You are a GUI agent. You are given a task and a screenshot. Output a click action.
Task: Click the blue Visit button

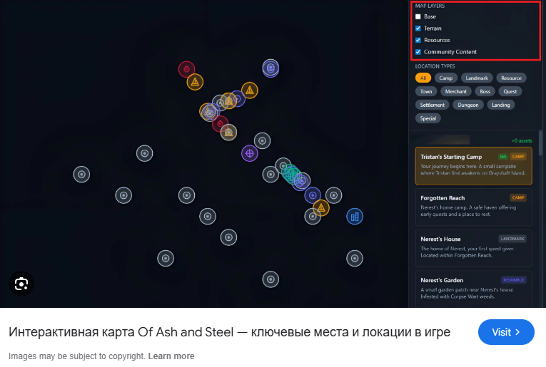coord(506,332)
